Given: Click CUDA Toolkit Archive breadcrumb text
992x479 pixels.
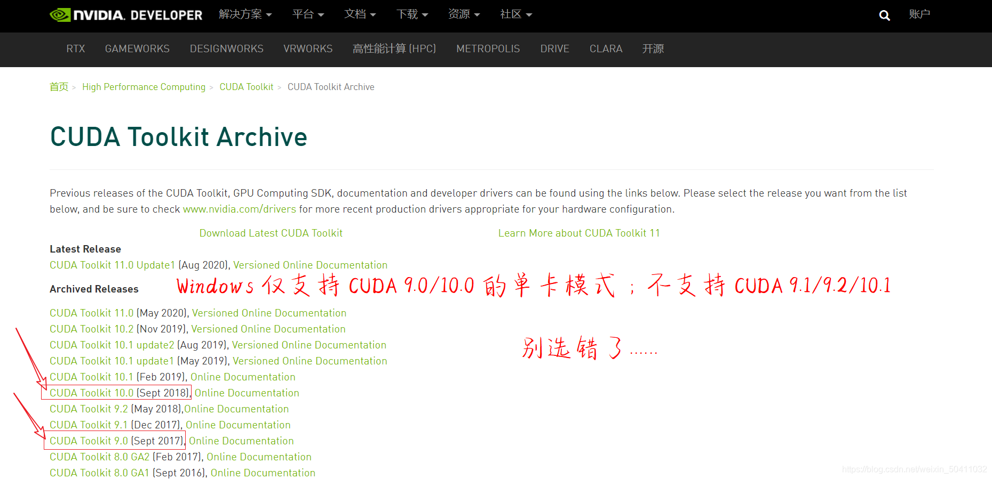Looking at the screenshot, I should click(331, 87).
